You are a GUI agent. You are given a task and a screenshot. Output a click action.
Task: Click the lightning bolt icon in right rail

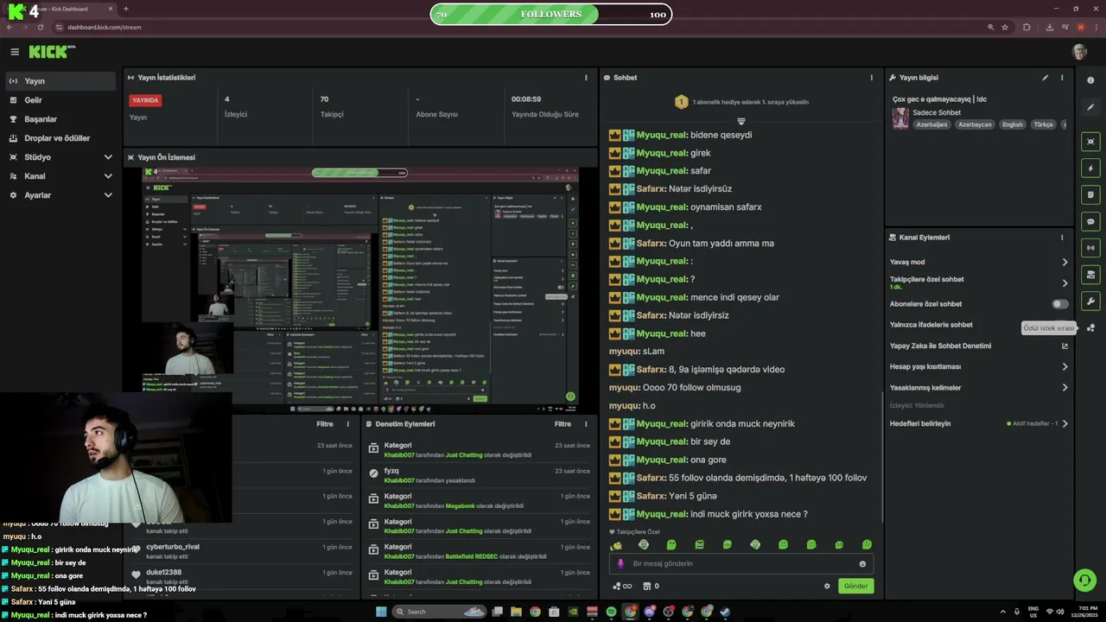point(1090,168)
